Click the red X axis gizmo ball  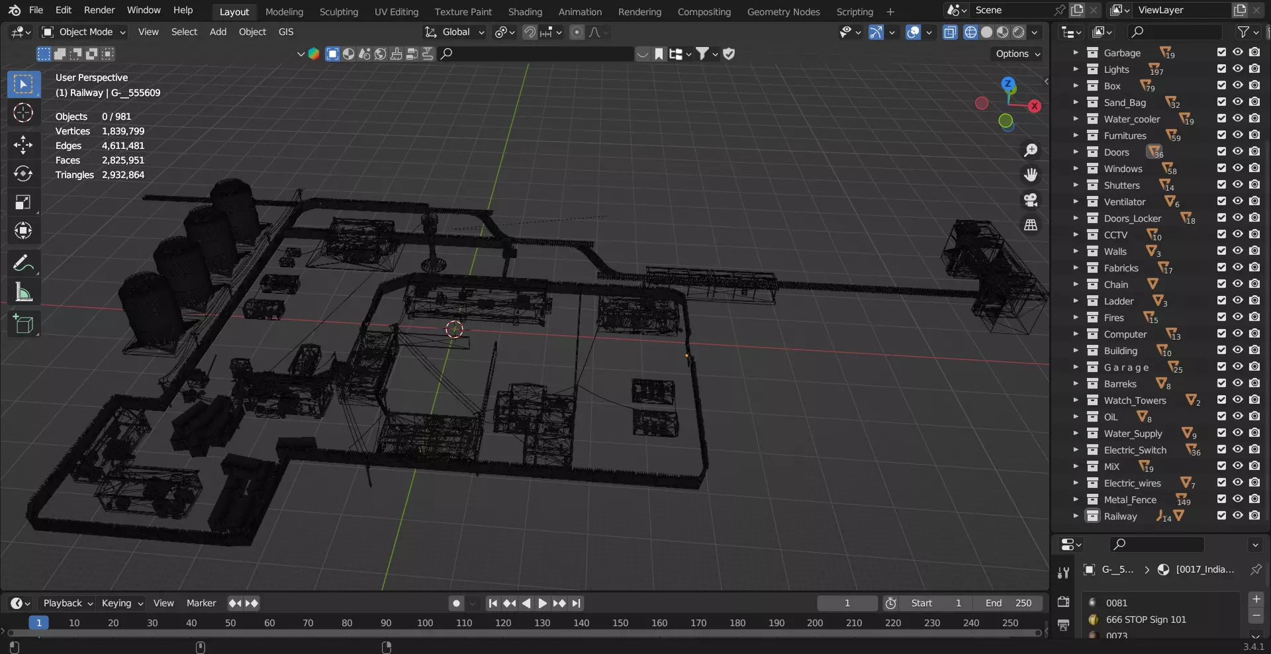click(1035, 106)
